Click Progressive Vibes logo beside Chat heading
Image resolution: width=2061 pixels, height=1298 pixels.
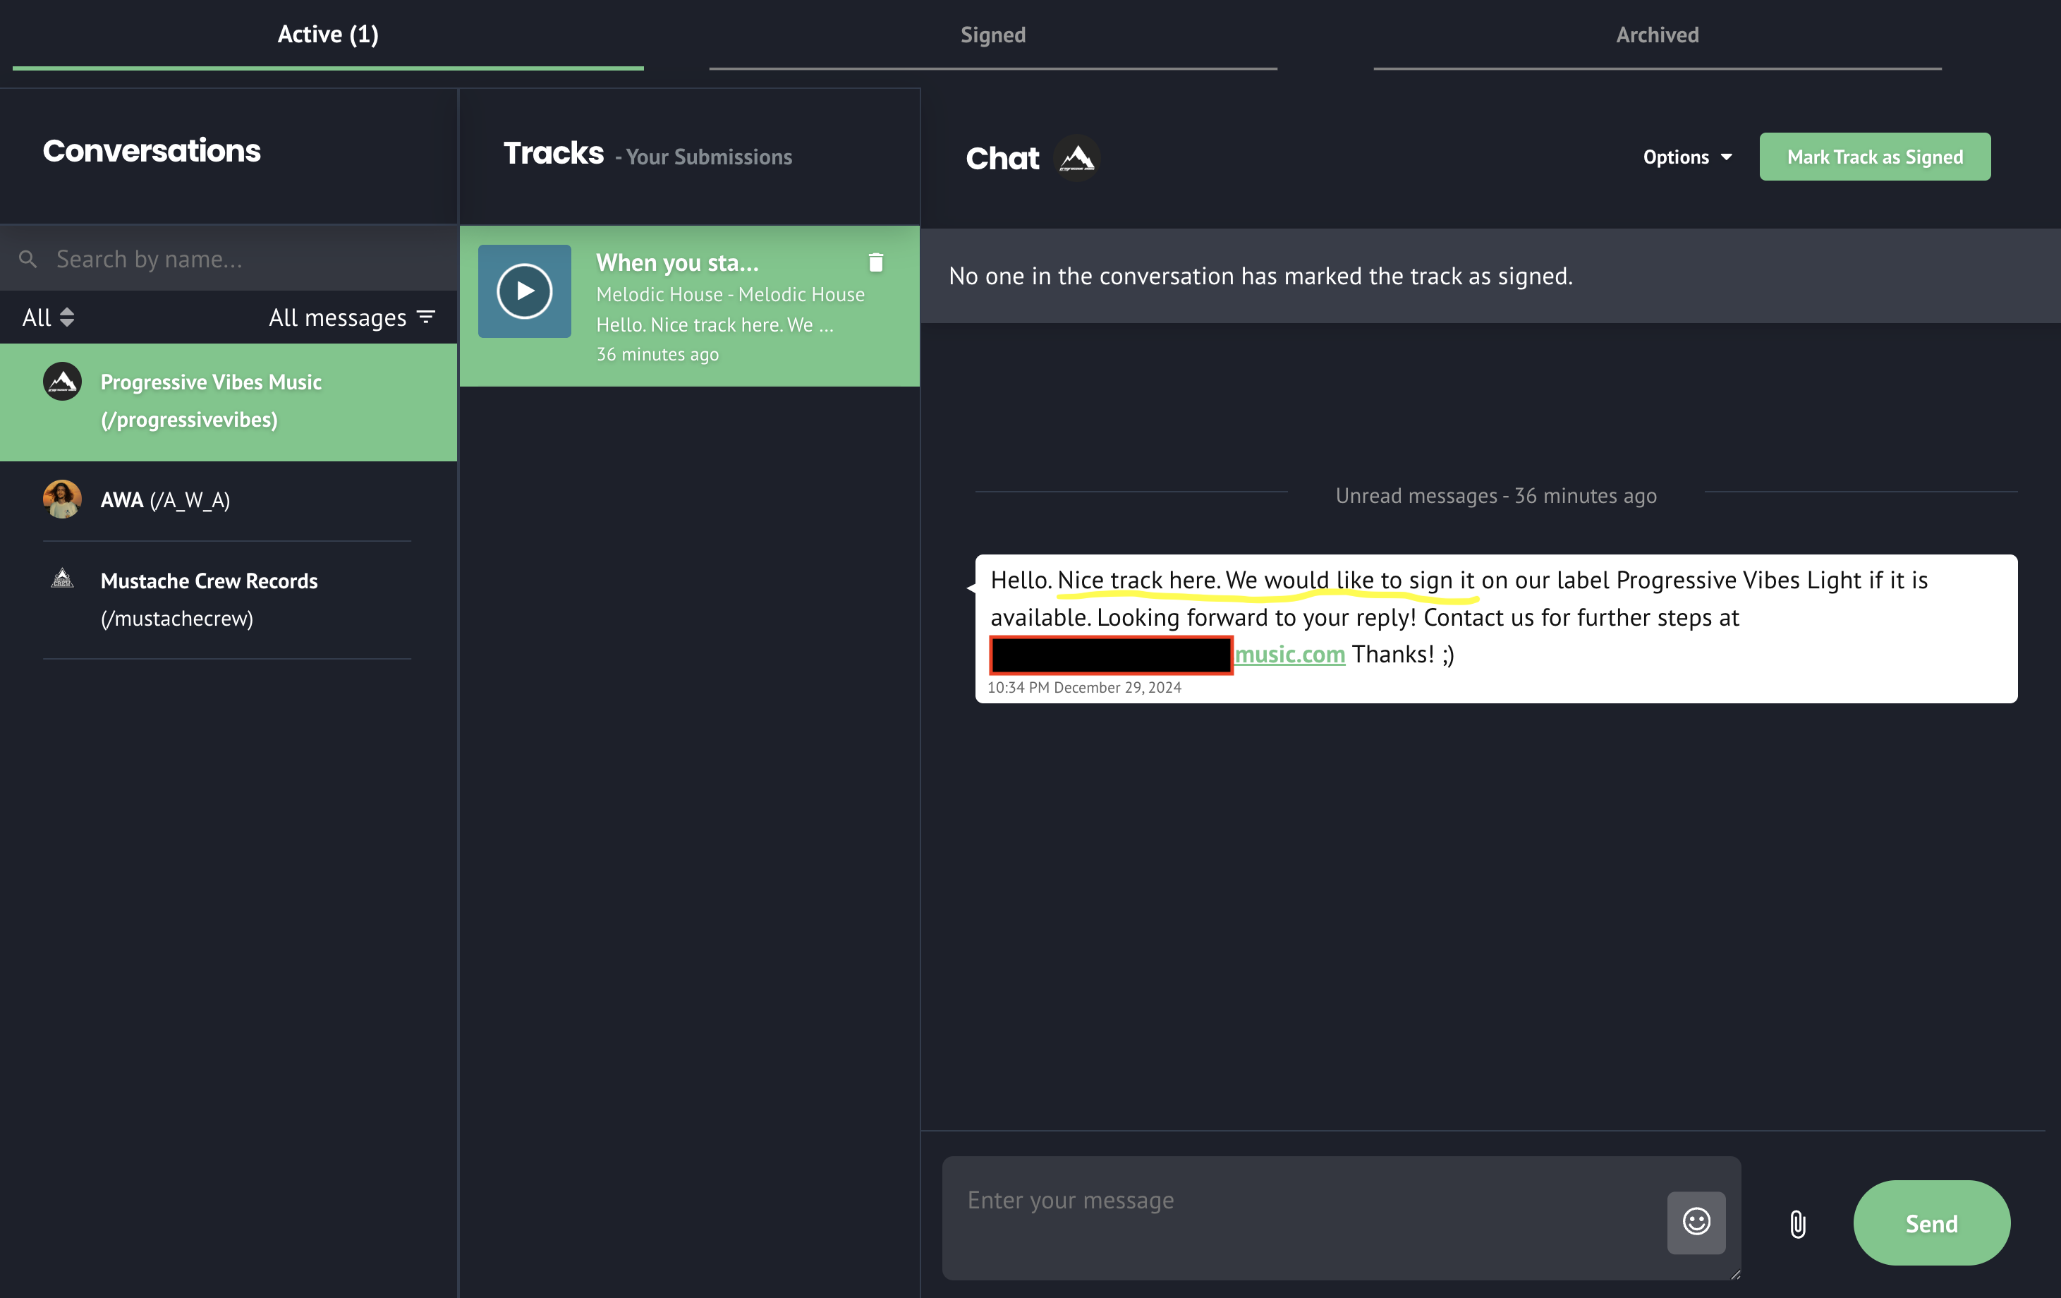tap(1077, 159)
